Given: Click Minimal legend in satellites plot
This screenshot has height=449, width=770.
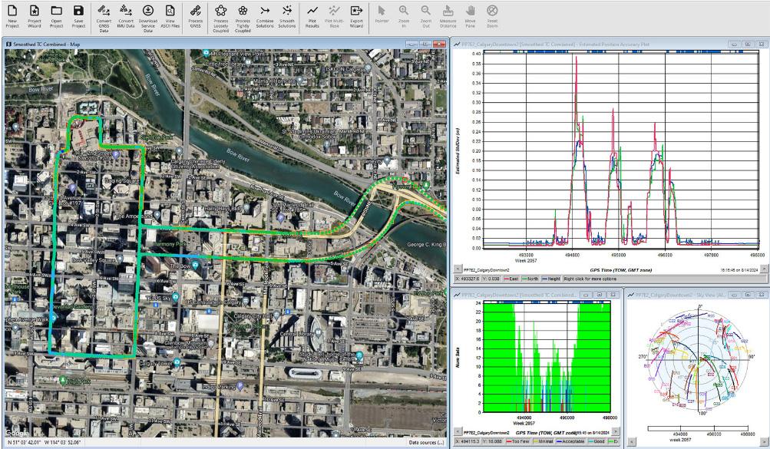Looking at the screenshot, I should [x=543, y=441].
